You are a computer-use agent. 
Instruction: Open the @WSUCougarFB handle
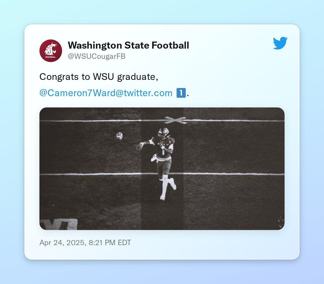point(97,56)
